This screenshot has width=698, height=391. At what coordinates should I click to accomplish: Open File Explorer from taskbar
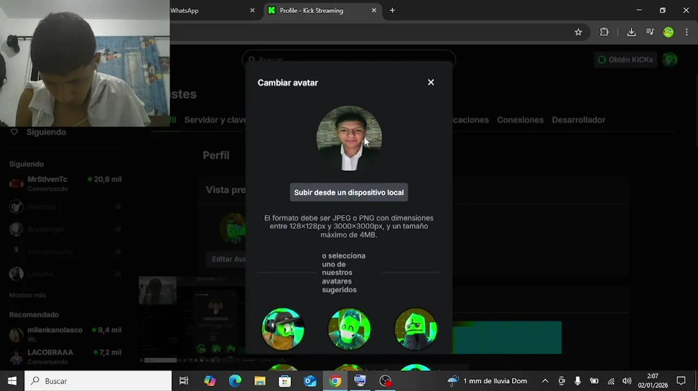(260, 381)
